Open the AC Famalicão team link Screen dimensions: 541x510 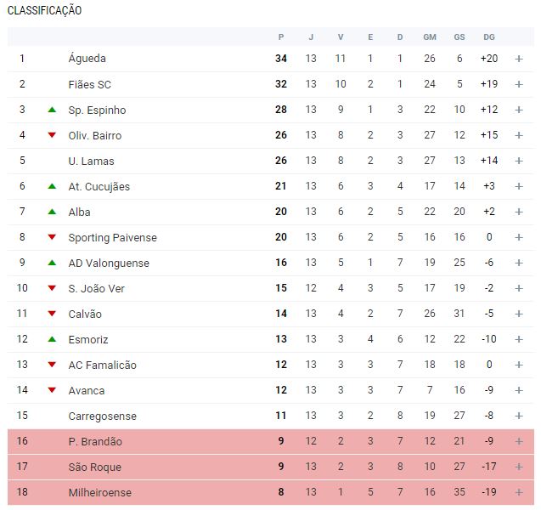click(x=102, y=365)
